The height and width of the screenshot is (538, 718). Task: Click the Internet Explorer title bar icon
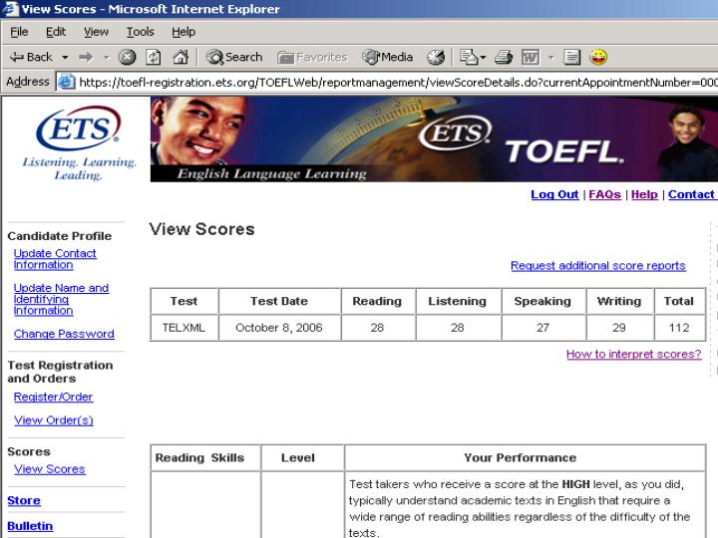(11, 9)
